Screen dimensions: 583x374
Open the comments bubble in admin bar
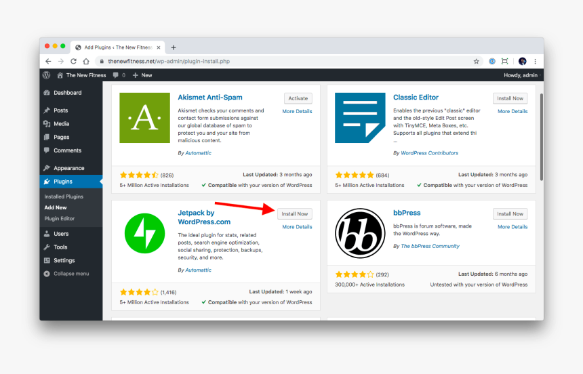tap(116, 75)
